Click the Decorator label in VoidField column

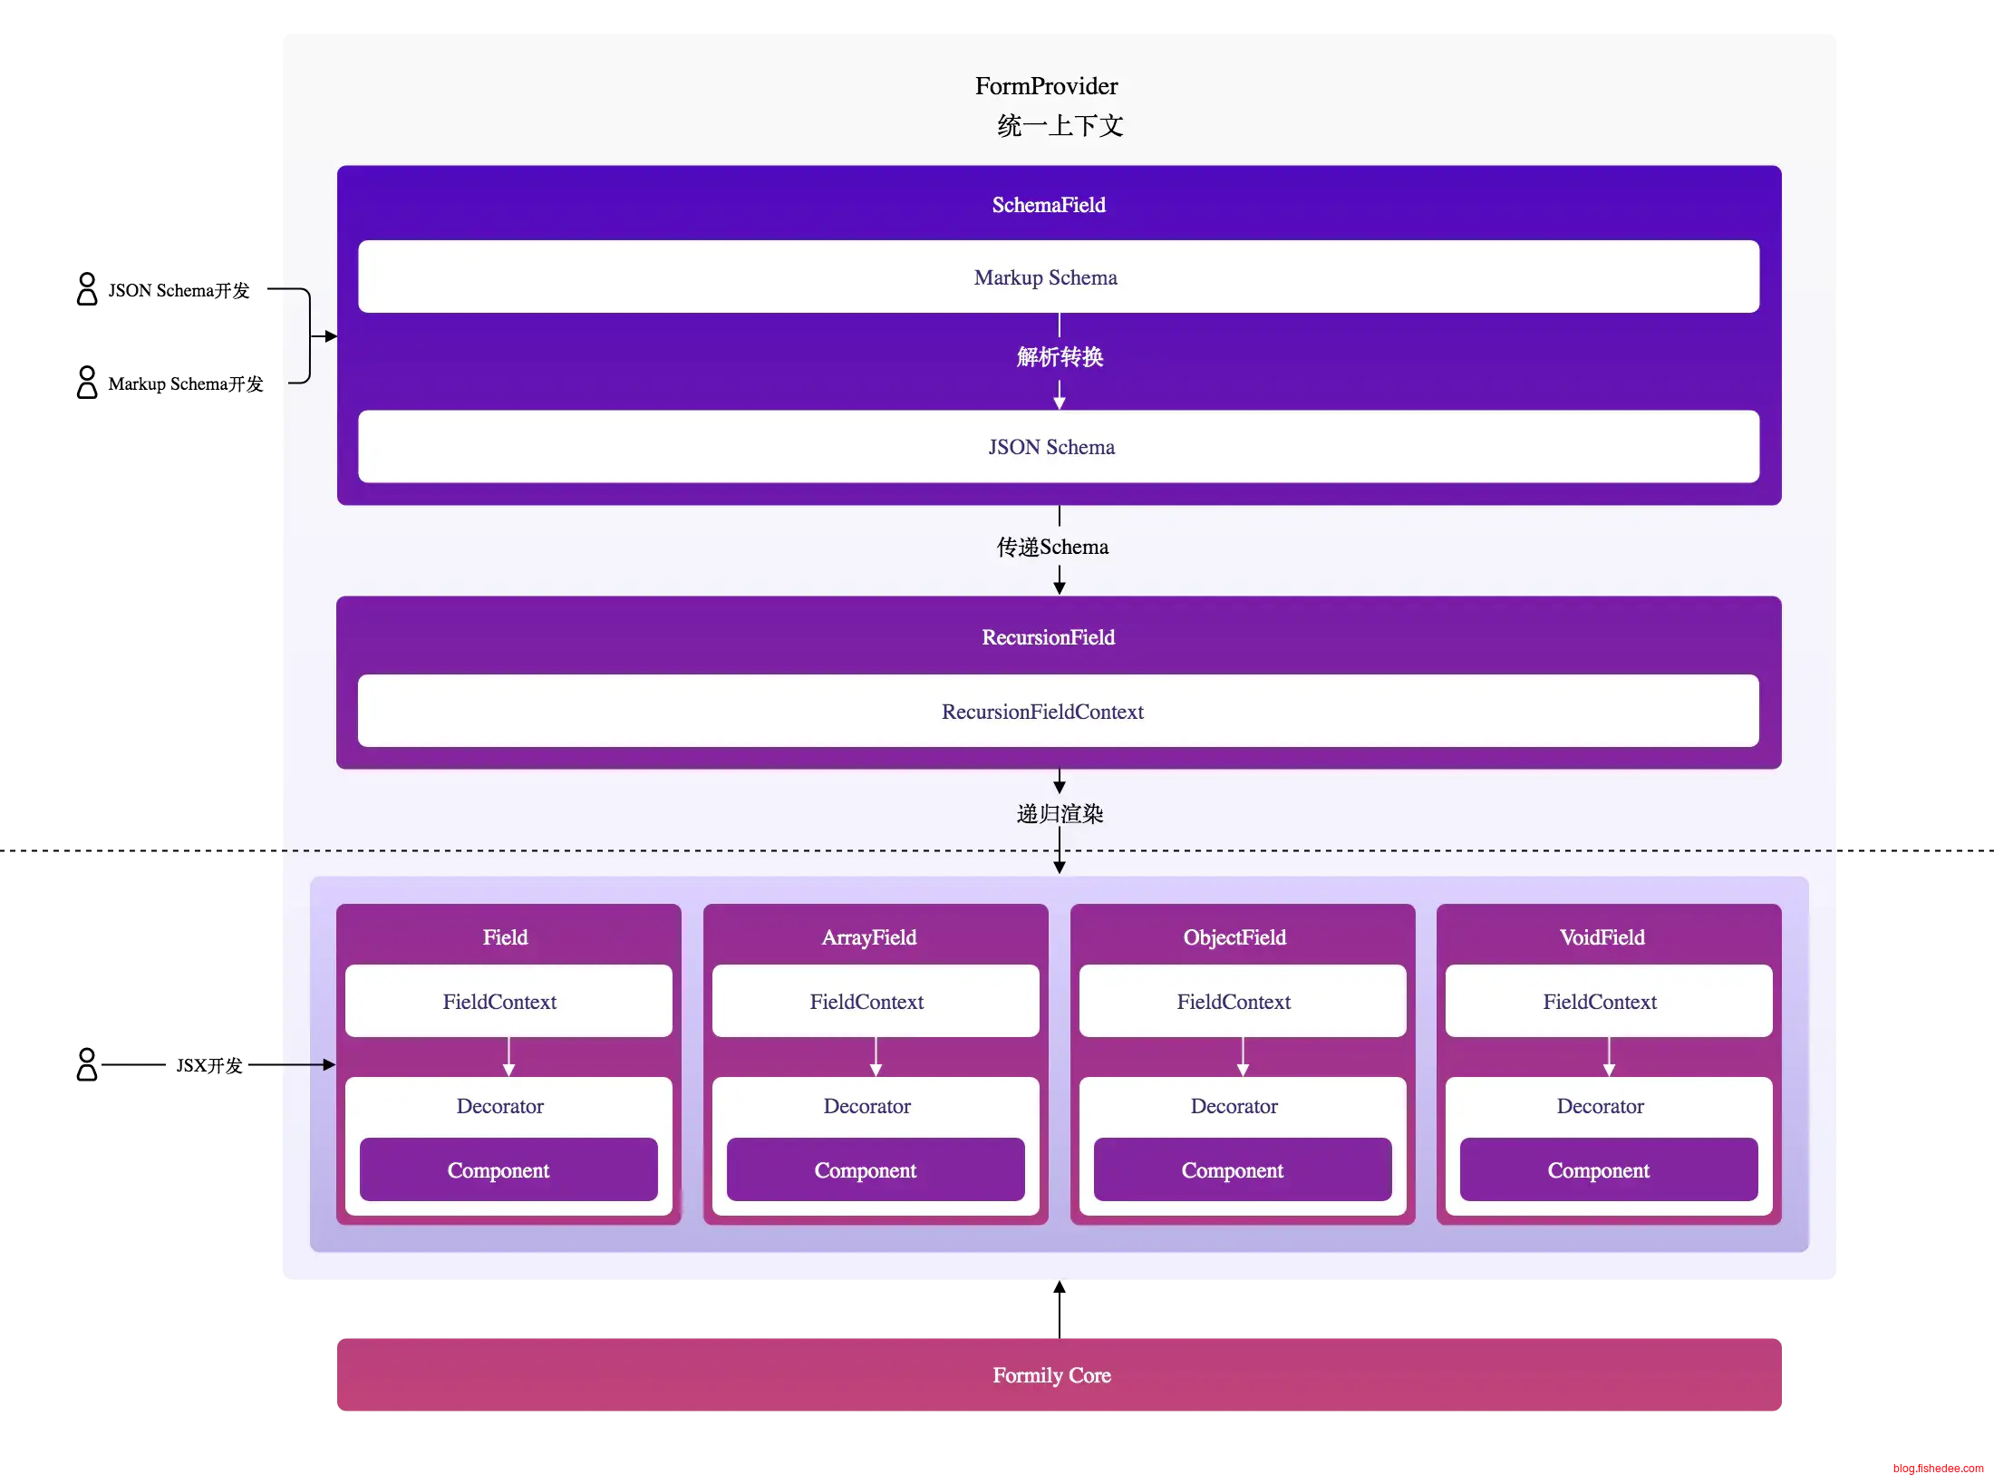1601,1106
